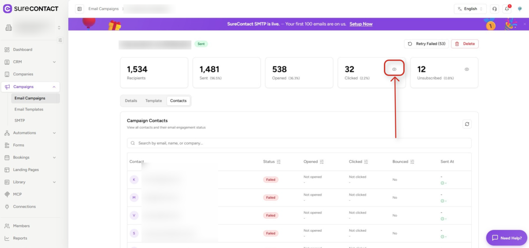Click the Sent At column header
This screenshot has height=248, width=529.
pos(447,162)
